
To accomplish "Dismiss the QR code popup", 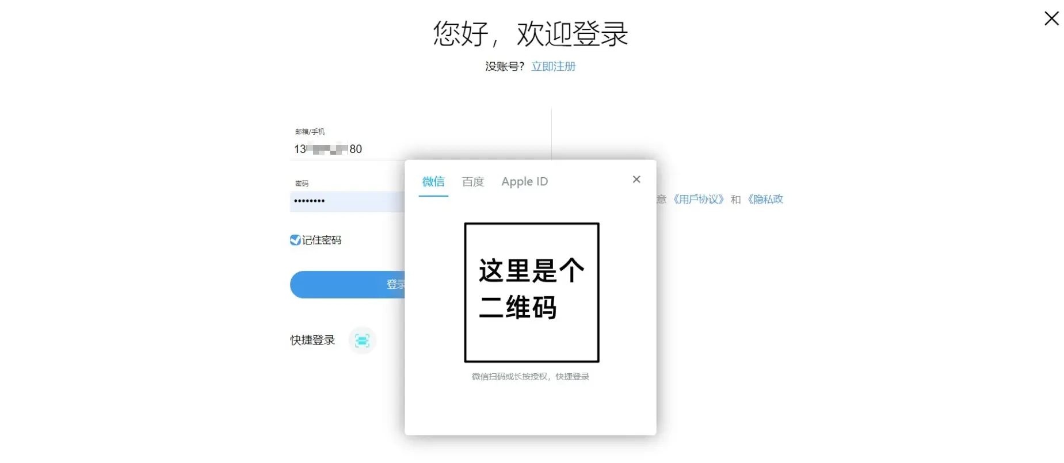I will coord(636,179).
